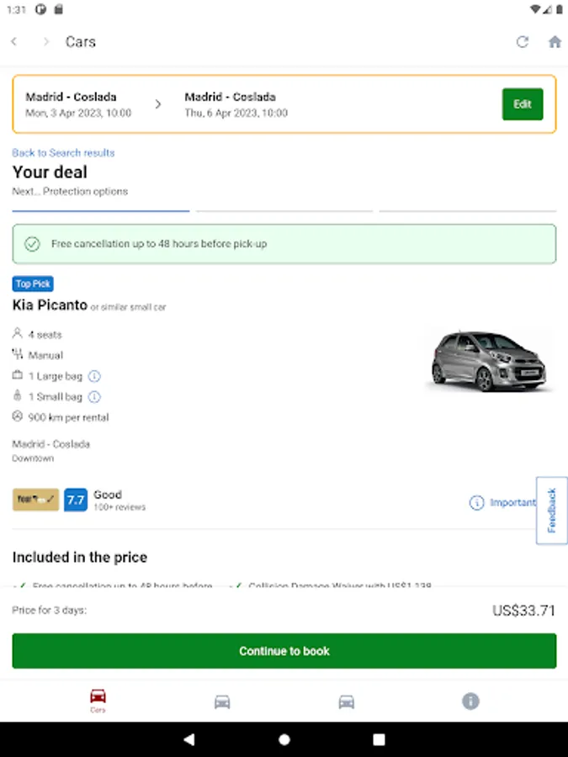Tap the browser forward arrow

coord(45,42)
